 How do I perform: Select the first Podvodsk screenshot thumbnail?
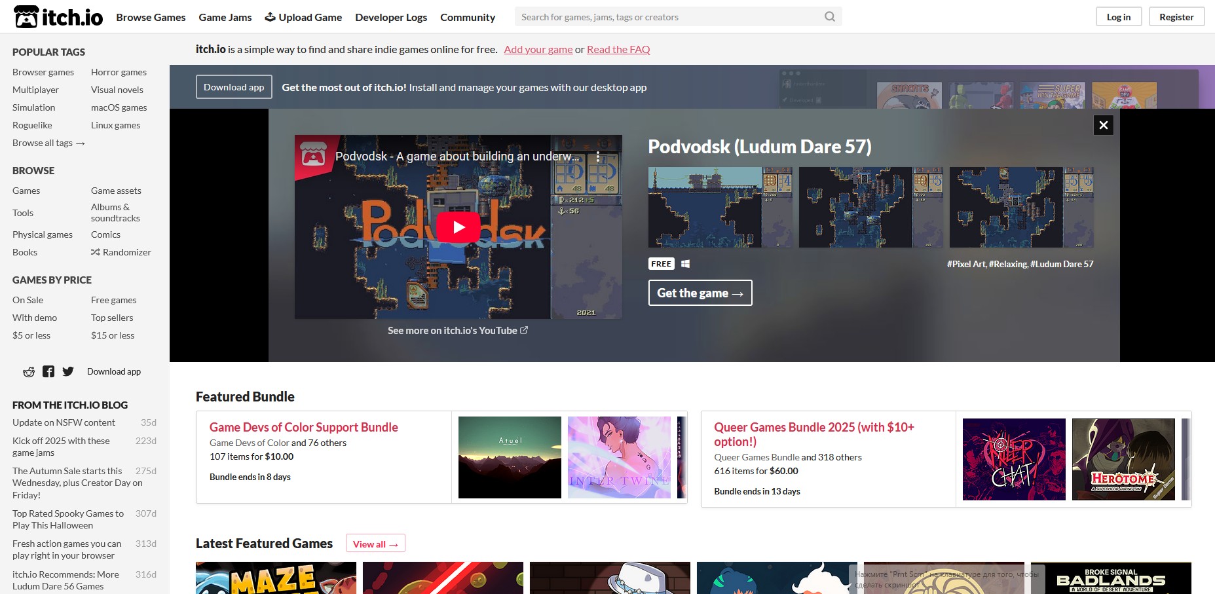coord(720,207)
